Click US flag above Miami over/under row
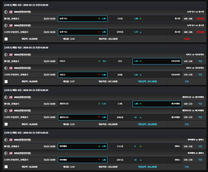The width and height of the screenshot is (208, 172). (11, 153)
